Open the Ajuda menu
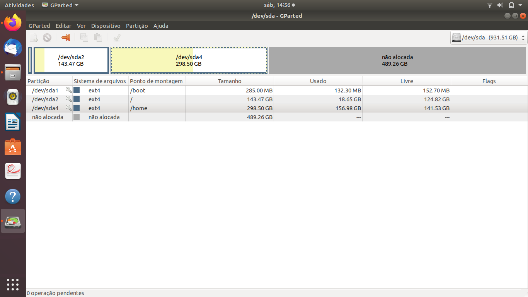528x297 pixels. (161, 26)
